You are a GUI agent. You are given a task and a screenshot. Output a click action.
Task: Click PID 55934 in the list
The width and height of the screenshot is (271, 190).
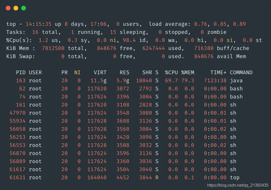tap(18, 121)
